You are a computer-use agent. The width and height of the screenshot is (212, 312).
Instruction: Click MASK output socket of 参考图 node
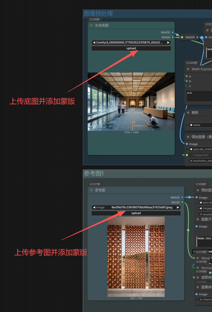click(182, 202)
